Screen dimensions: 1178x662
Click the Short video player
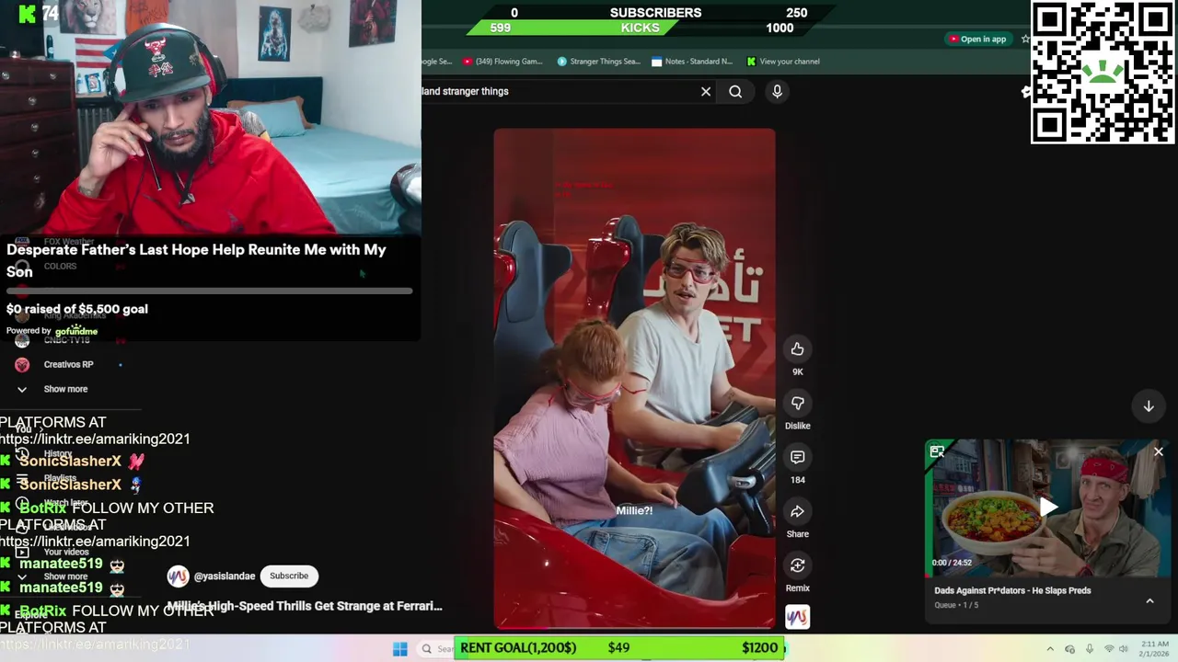tap(634, 379)
